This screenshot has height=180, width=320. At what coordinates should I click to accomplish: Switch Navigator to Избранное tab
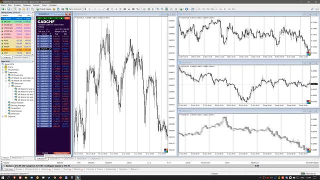pyautogui.click(x=16, y=158)
